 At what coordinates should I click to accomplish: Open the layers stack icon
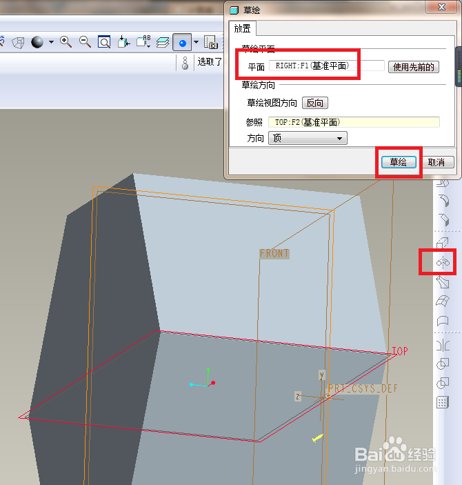coord(163,42)
